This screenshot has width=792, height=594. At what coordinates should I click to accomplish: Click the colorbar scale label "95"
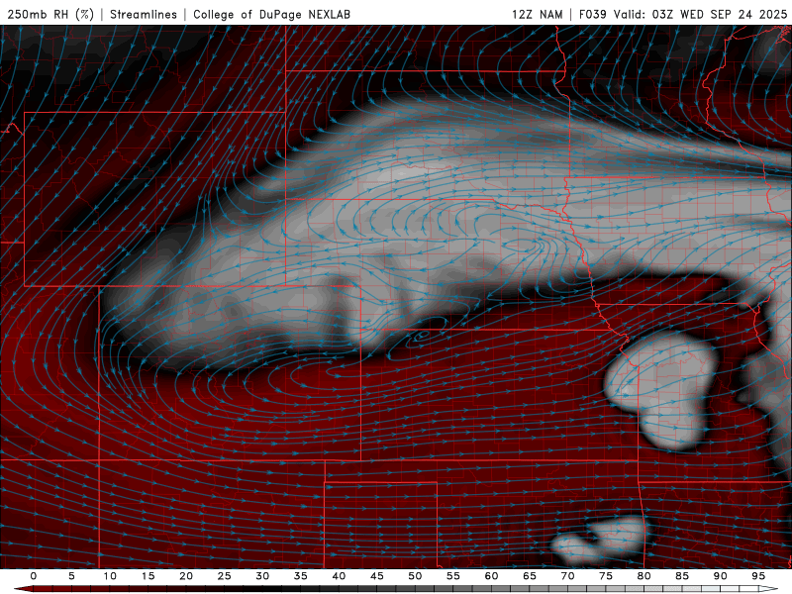[x=758, y=576]
